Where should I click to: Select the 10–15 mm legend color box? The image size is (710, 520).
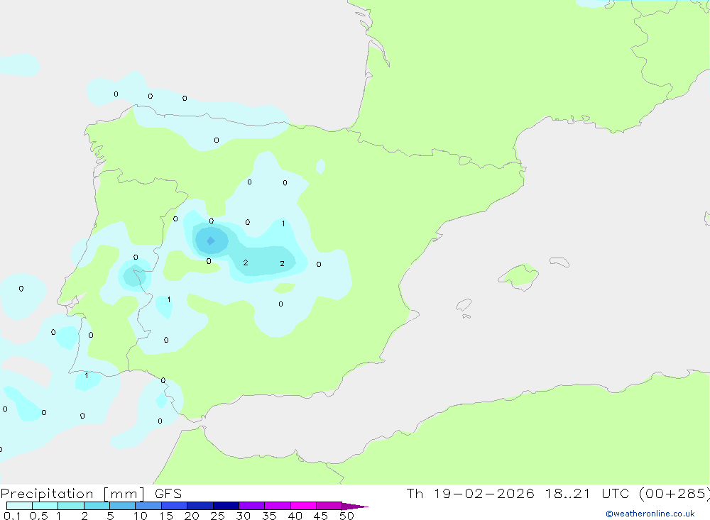[x=148, y=506]
